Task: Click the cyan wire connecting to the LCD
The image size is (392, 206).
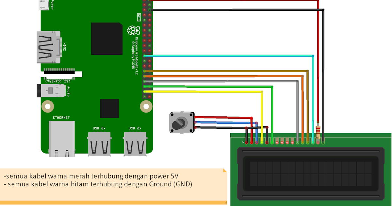Action: tap(229, 56)
